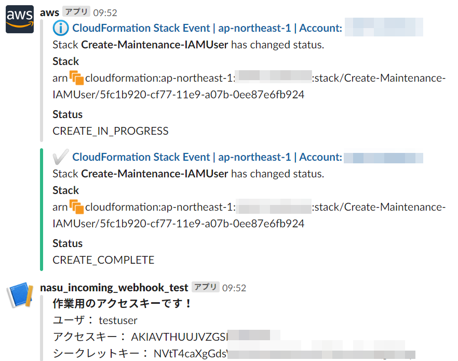Select the 作業用のアクセスキーです！ heading text

point(122,304)
